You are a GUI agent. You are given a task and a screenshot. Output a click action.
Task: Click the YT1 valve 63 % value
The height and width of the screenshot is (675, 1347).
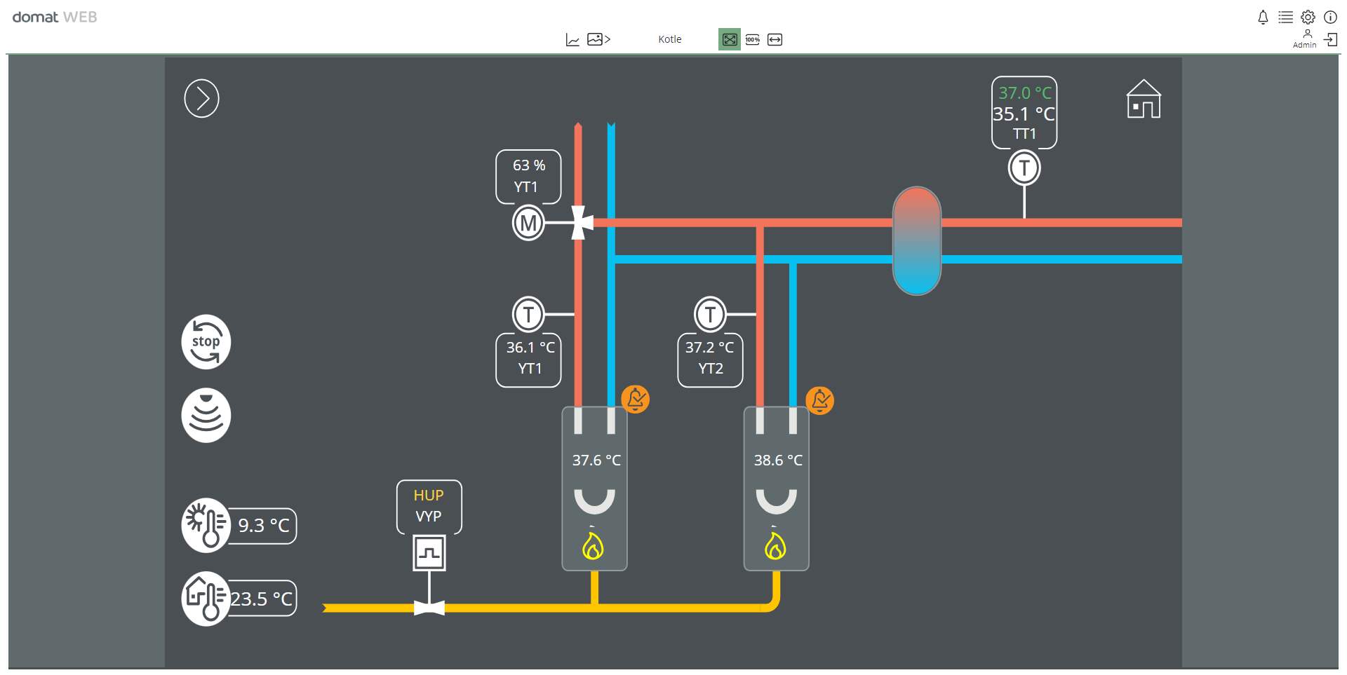(528, 166)
